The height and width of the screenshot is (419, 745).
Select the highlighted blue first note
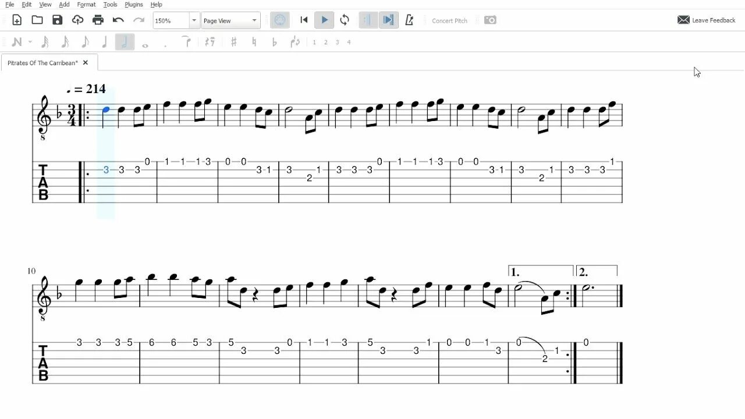(106, 109)
